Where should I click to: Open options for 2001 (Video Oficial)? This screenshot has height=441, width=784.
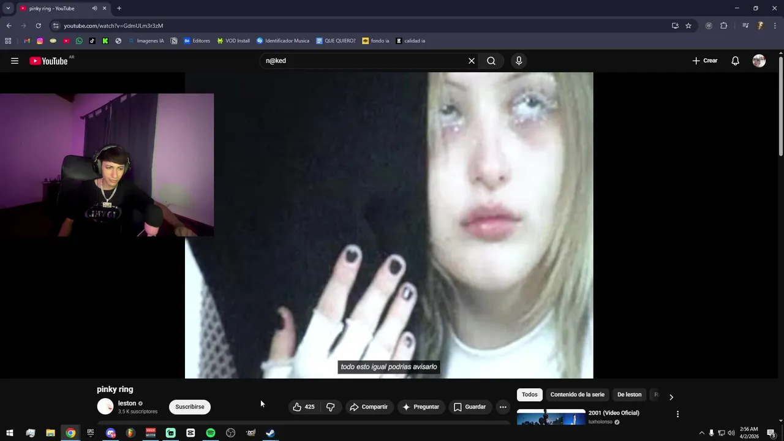click(677, 414)
